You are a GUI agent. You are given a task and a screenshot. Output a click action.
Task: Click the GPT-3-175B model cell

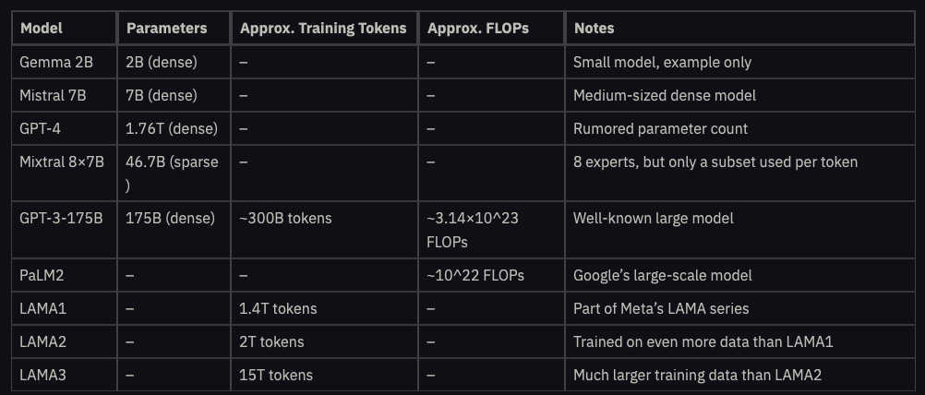click(62, 219)
